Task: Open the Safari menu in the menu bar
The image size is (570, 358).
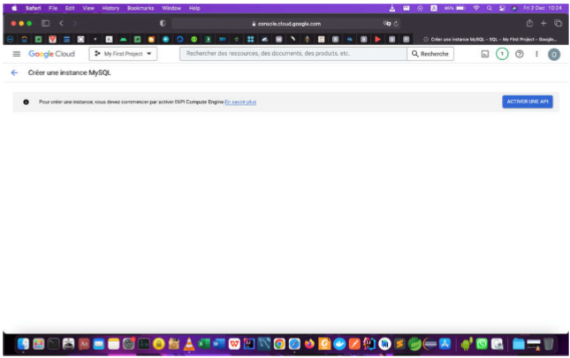Action: [33, 8]
